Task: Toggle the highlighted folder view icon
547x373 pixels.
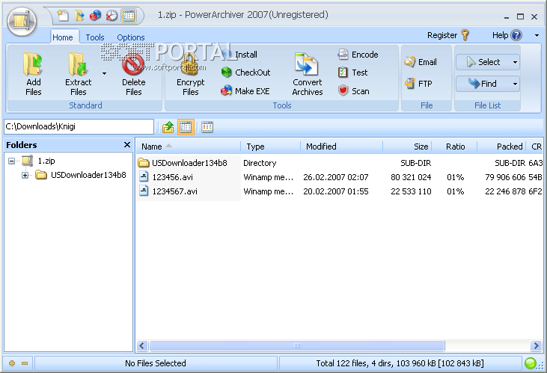Action: coord(186,127)
